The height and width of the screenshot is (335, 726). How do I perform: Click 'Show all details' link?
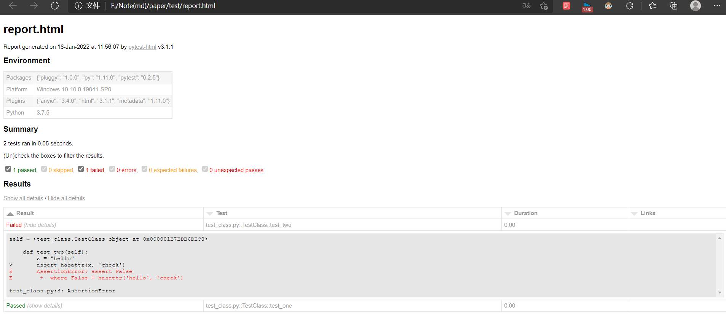[23, 198]
